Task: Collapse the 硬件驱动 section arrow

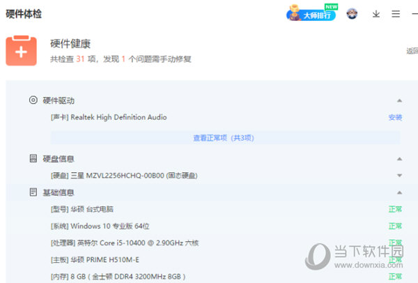Action: (399, 100)
